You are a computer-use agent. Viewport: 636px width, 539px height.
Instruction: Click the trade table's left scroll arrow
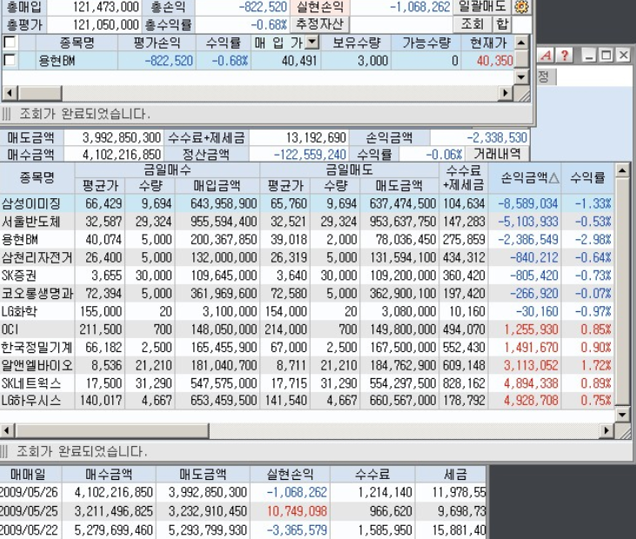pyautogui.click(x=7, y=430)
